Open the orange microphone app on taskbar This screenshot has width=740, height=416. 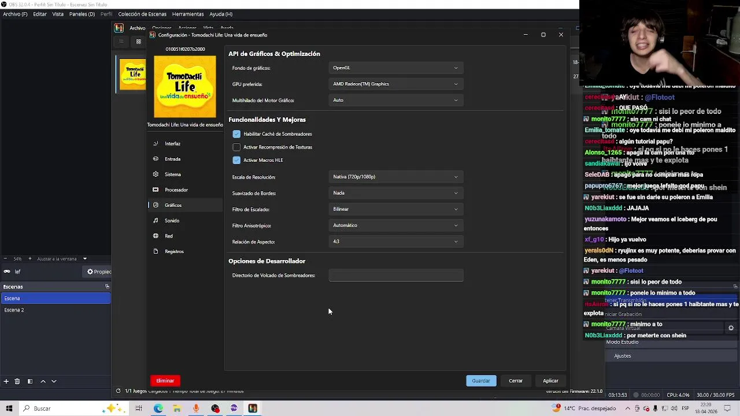pyautogui.click(x=196, y=408)
